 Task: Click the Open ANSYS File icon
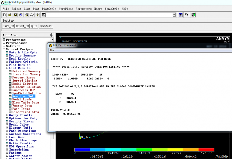coord(10,15)
